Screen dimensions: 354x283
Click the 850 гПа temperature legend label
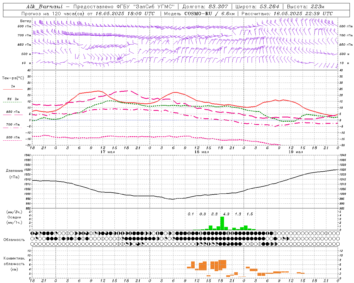click(x=13, y=112)
